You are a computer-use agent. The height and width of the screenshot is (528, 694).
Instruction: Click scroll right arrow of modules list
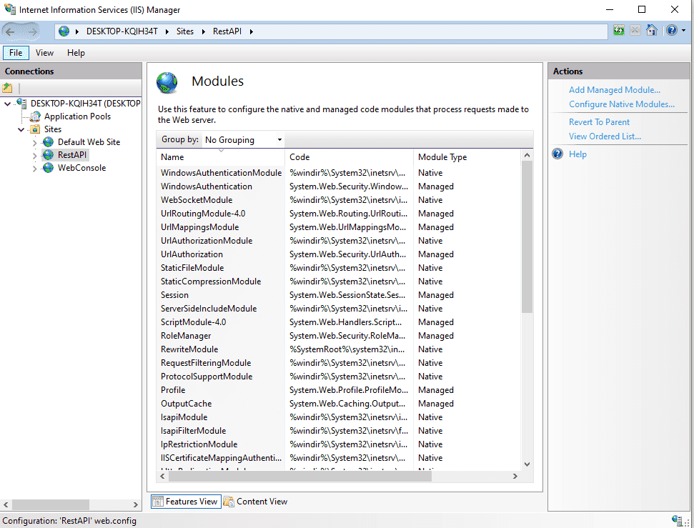click(x=515, y=477)
